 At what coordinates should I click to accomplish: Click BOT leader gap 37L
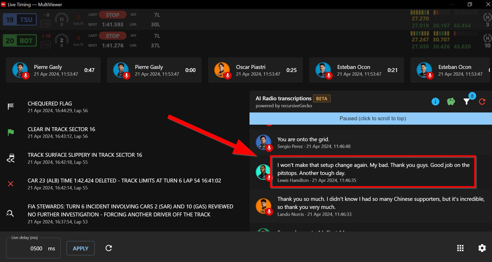tap(155, 45)
